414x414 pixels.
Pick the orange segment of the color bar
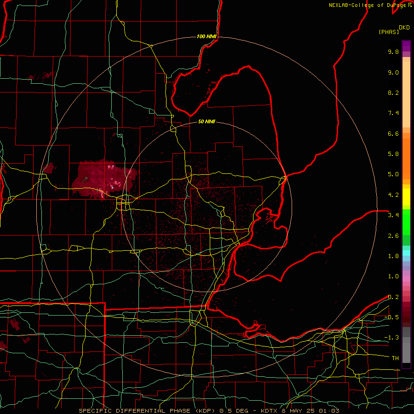[406, 158]
